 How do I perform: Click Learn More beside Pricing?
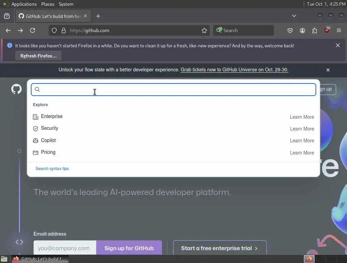click(302, 152)
